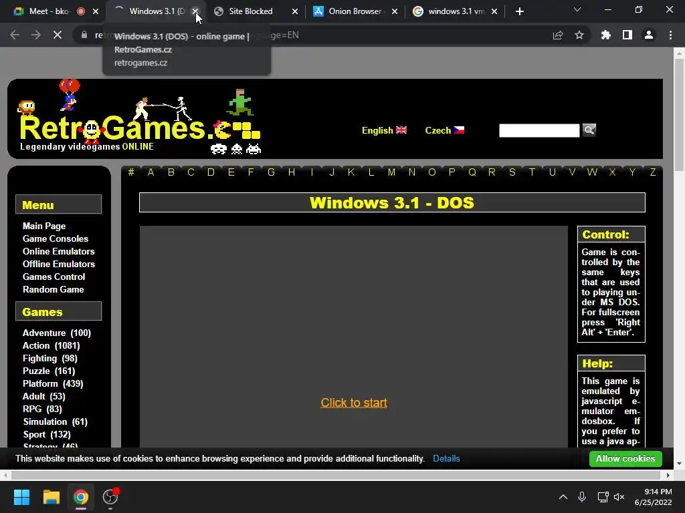Click the tab search chevron

coord(577,9)
